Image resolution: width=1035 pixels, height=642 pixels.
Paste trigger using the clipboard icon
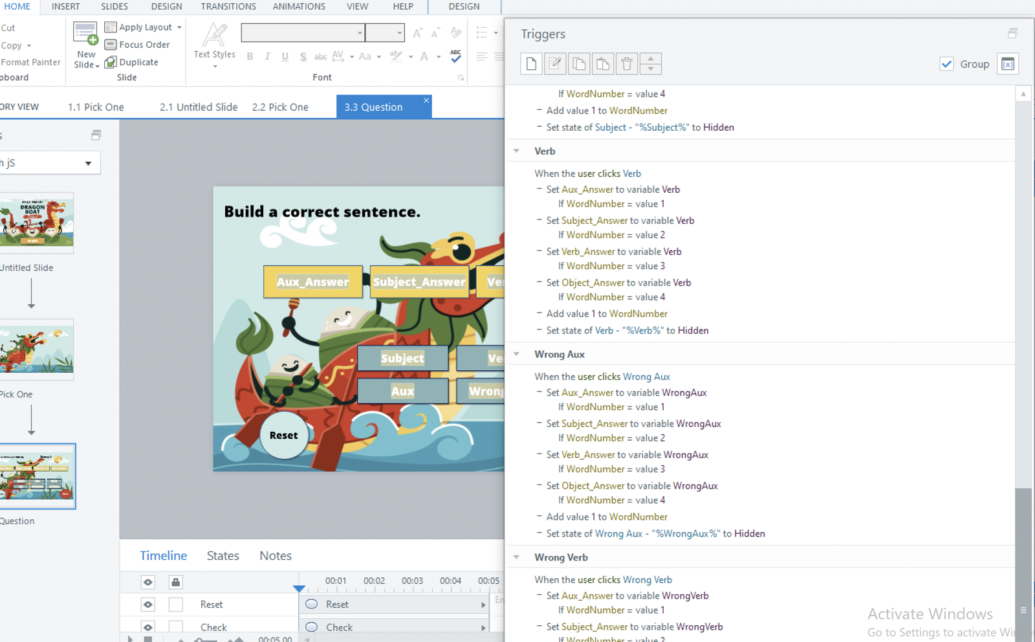(x=603, y=63)
